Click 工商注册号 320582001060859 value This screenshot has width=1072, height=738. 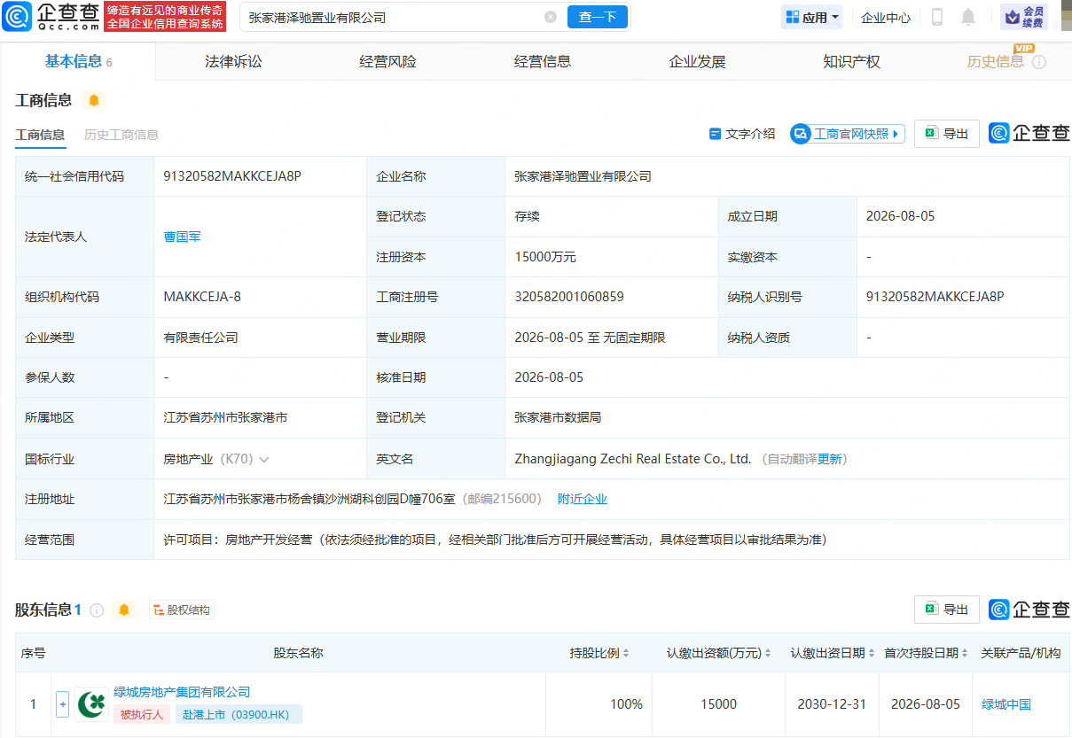click(569, 297)
